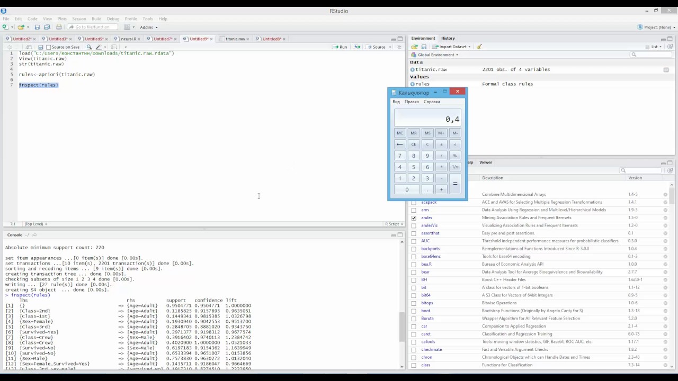Viewport: 678px width, 381px height.
Task: Click the Run button
Action: point(340,47)
